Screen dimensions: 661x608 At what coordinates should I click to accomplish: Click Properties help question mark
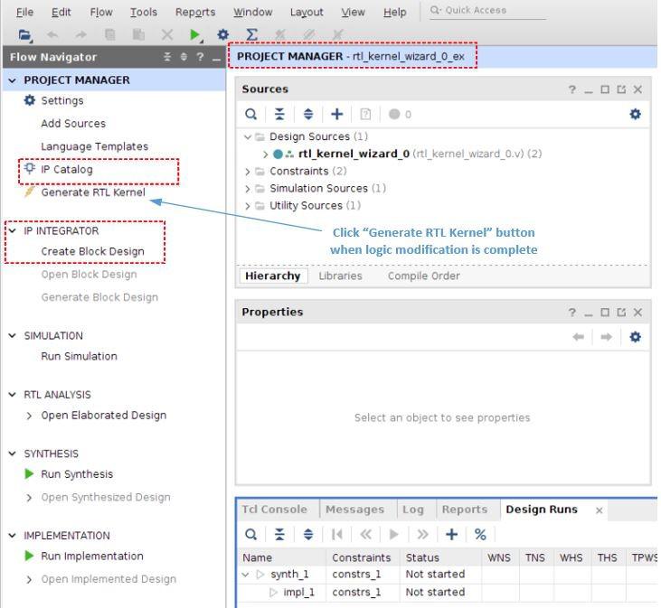572,313
